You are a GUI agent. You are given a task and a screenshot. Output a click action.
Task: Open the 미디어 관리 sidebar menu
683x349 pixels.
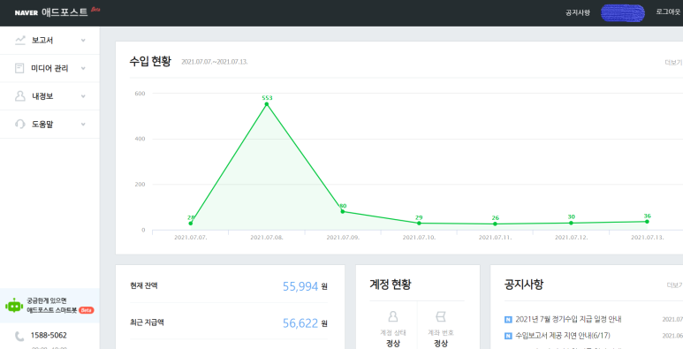click(x=49, y=68)
